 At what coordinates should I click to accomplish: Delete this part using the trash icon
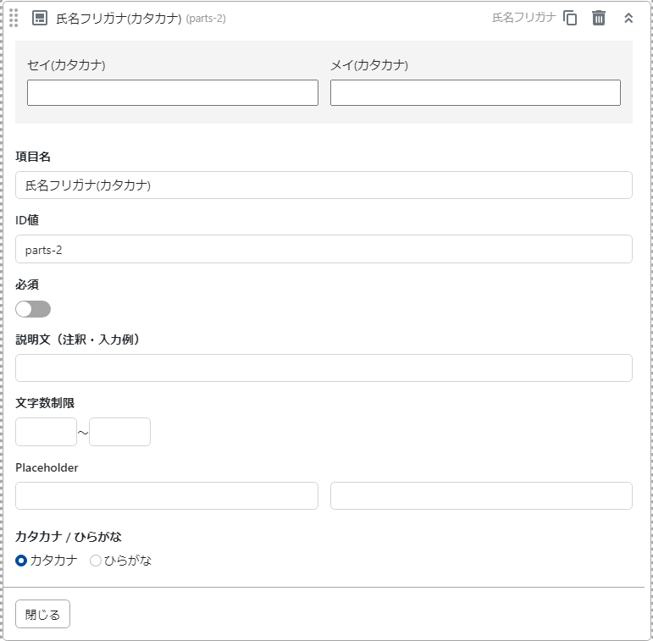tap(599, 18)
